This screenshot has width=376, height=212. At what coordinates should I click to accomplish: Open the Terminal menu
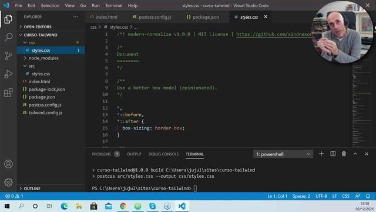click(x=113, y=5)
